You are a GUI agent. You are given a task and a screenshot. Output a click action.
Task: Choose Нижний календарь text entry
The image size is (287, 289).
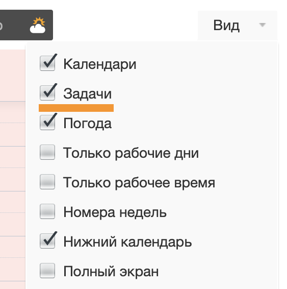[x=127, y=242]
